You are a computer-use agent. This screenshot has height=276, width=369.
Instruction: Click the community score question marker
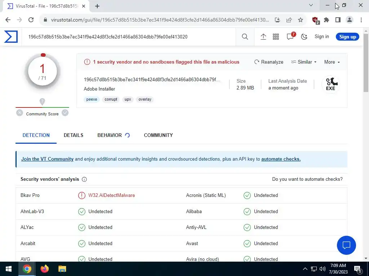(42, 102)
